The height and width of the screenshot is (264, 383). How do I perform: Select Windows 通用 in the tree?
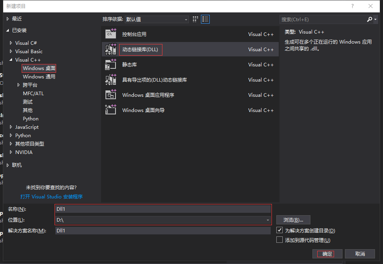(39, 76)
